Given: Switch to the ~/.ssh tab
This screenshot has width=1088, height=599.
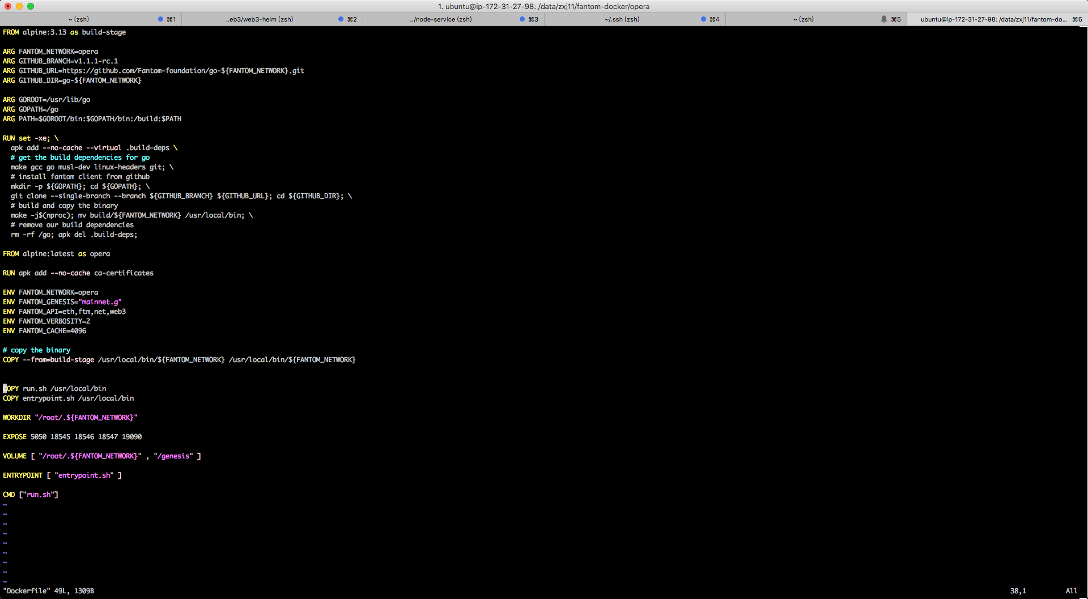Looking at the screenshot, I should click(x=622, y=19).
